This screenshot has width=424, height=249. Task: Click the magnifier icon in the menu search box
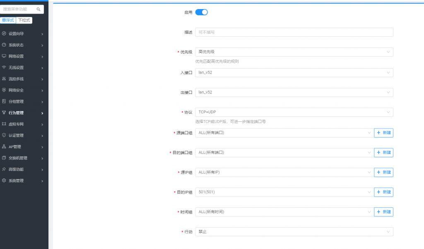click(39, 9)
